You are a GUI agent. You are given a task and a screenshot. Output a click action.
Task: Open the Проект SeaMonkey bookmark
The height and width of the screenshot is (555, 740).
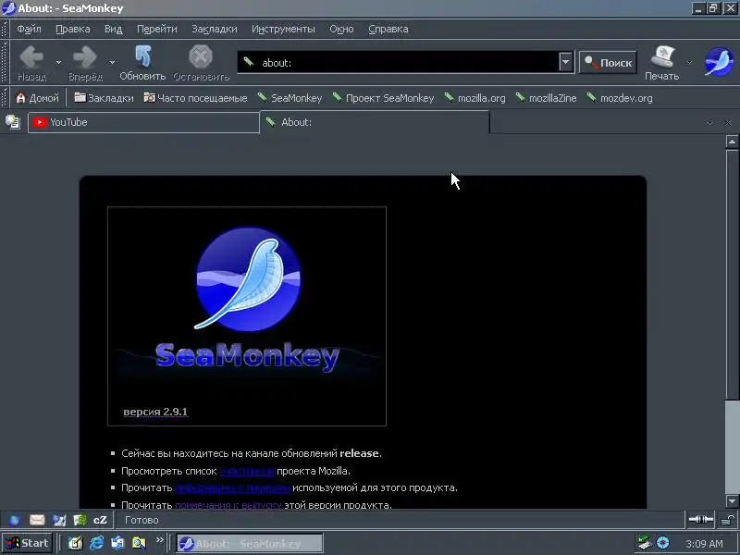pyautogui.click(x=383, y=98)
